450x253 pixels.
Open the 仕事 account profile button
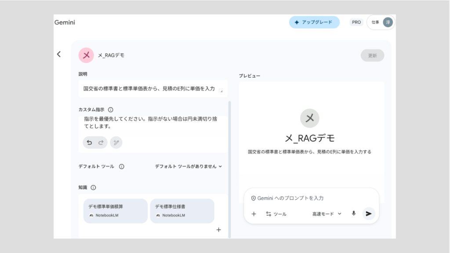click(x=381, y=22)
